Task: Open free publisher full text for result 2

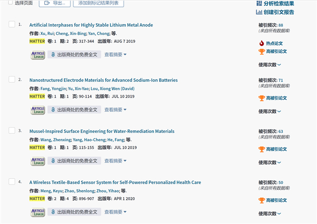Action: click(74, 110)
